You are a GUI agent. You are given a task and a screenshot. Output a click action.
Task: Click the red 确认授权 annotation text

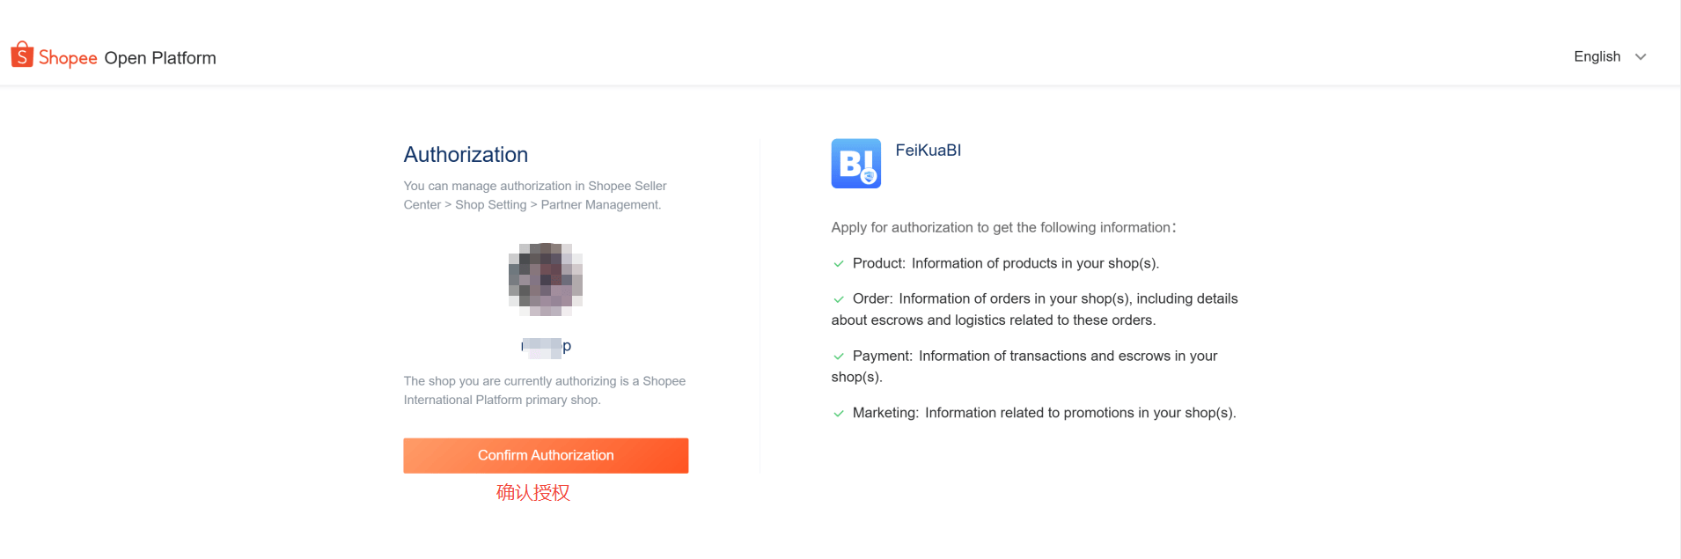(x=533, y=493)
